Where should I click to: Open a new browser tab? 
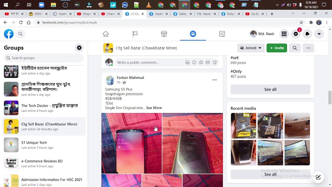[x=272, y=14]
